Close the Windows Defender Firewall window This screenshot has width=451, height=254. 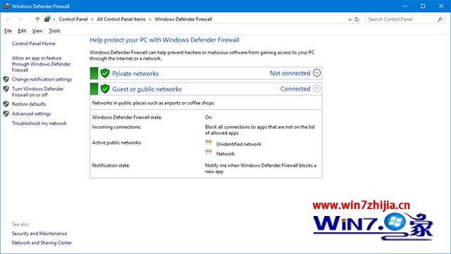click(441, 6)
